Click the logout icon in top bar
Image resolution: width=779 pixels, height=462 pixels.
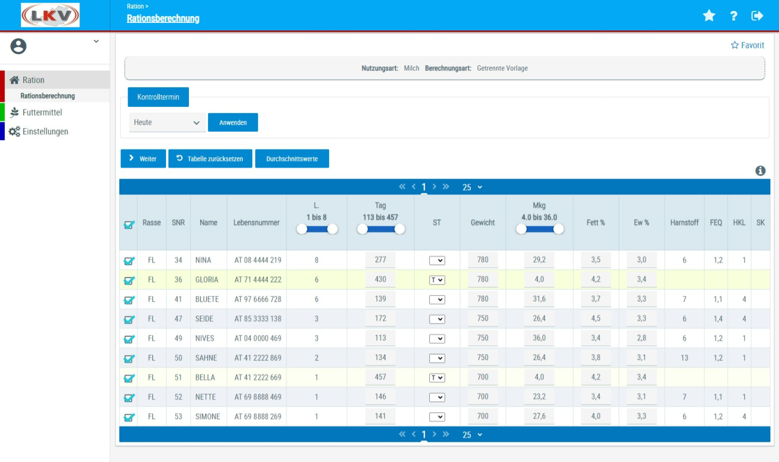[757, 16]
